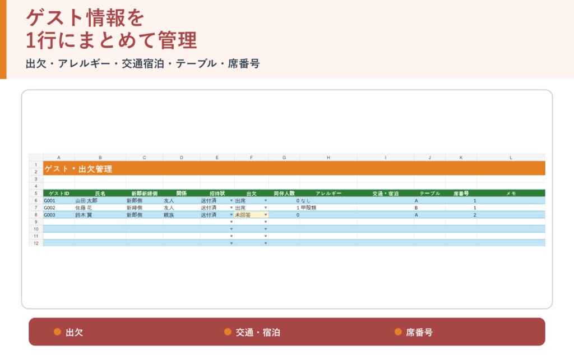Select column I header
The image size is (574, 359).
tap(386, 158)
